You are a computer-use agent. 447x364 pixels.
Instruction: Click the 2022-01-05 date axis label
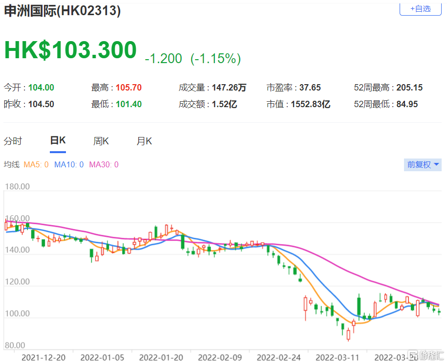[102, 358]
